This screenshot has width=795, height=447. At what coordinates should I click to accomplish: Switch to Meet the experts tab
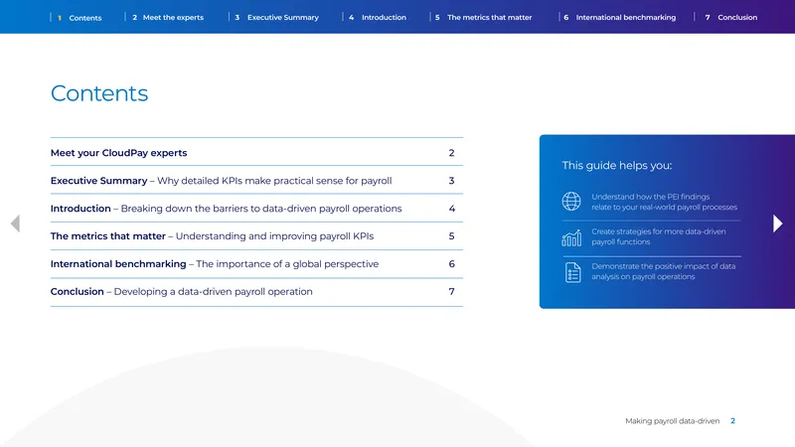[x=168, y=17]
